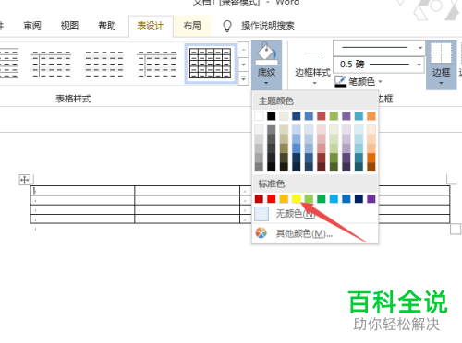
Task: Expand the 底纹 shading dropdown arrow
Action: [x=266, y=83]
